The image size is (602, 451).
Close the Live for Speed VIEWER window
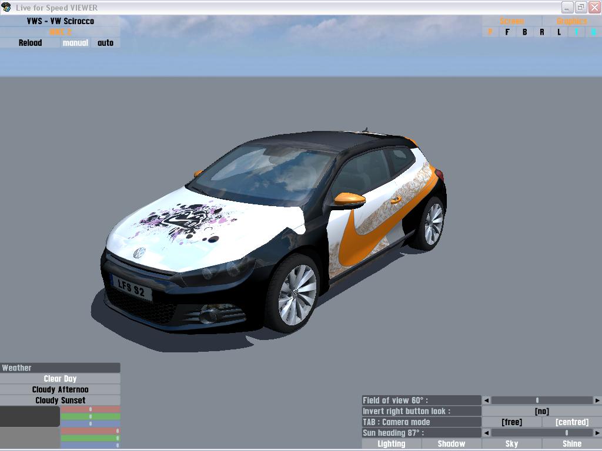coord(594,7)
